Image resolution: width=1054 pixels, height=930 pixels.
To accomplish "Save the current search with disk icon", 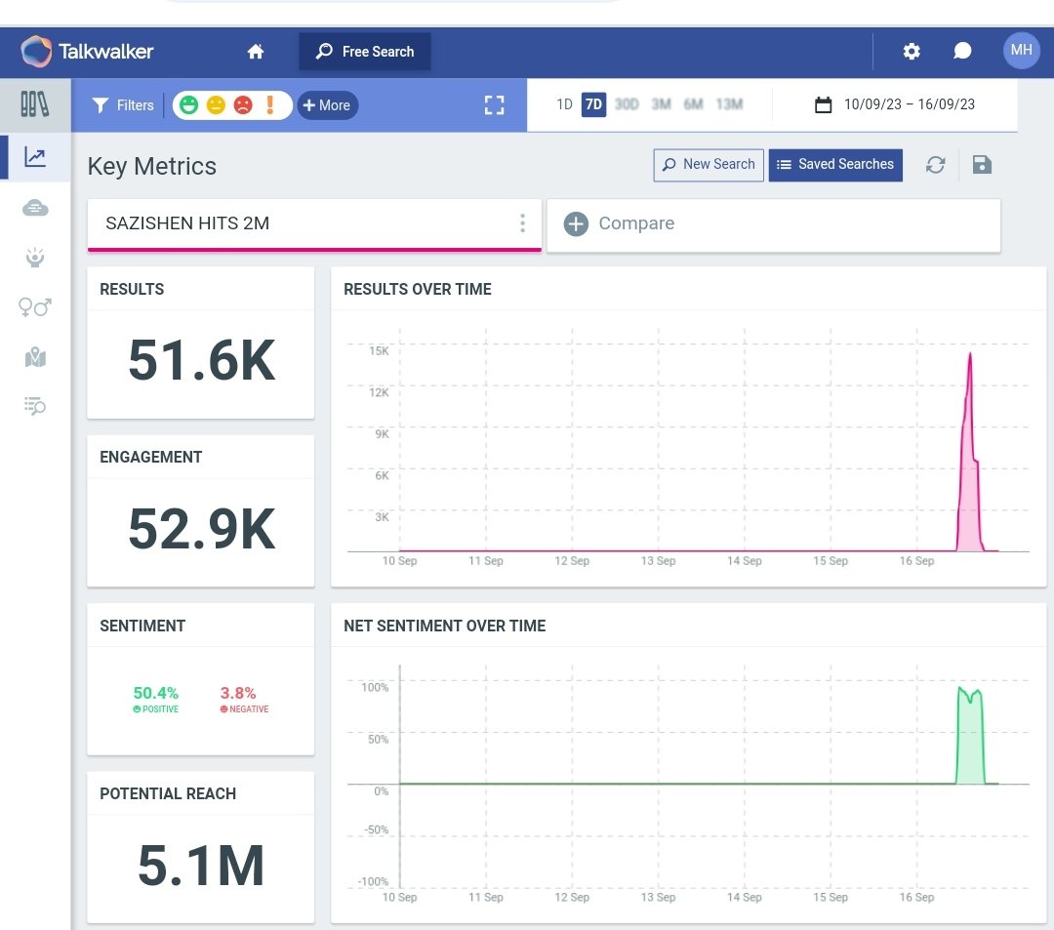I will click(x=982, y=165).
